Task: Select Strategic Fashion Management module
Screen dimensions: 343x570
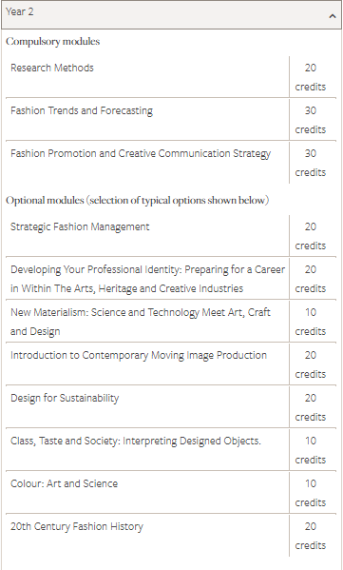Action: click(x=80, y=226)
